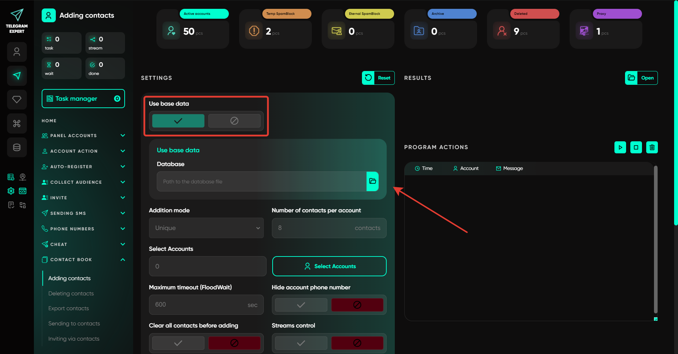Browse for database file folder icon
Viewport: 678px width, 354px height.
click(373, 181)
